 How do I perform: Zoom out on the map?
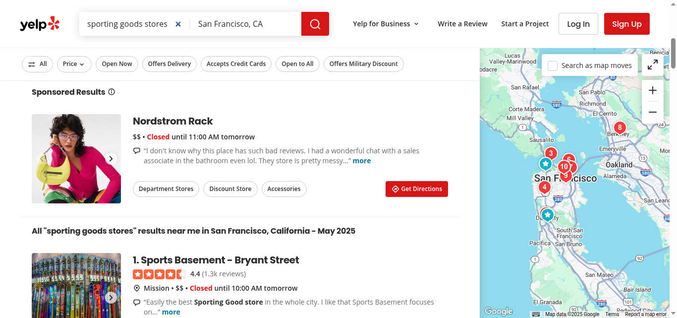[653, 112]
